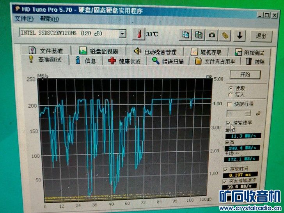Screen dimensions: 284x213
Task: Click the 开始 start button
Action: [x=245, y=75]
